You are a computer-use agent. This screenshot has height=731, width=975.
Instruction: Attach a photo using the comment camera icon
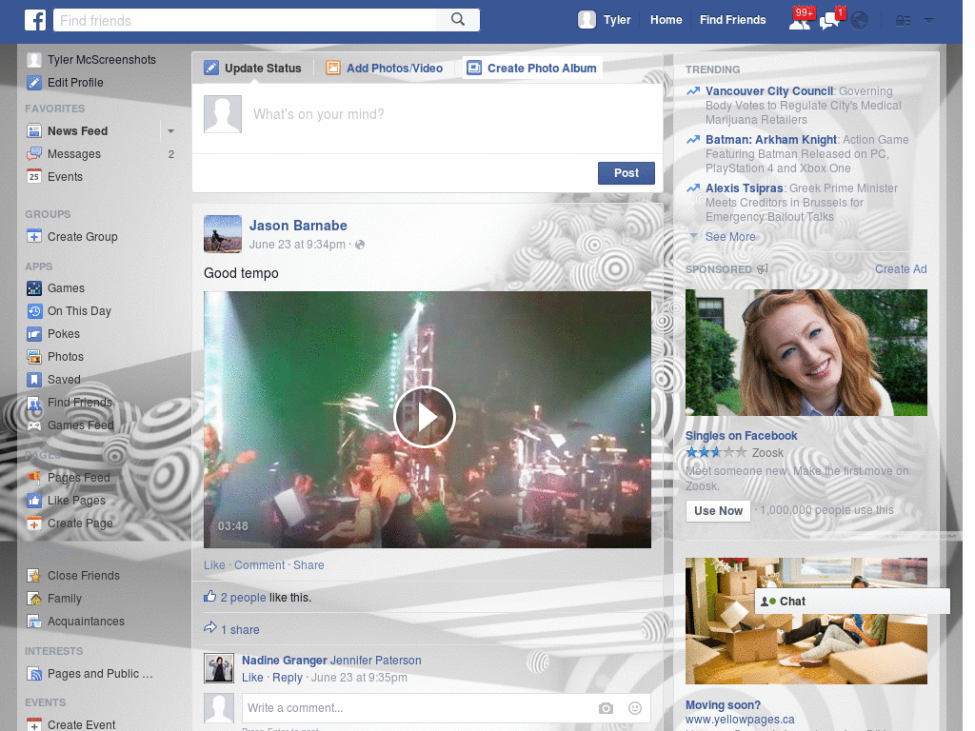(x=606, y=708)
